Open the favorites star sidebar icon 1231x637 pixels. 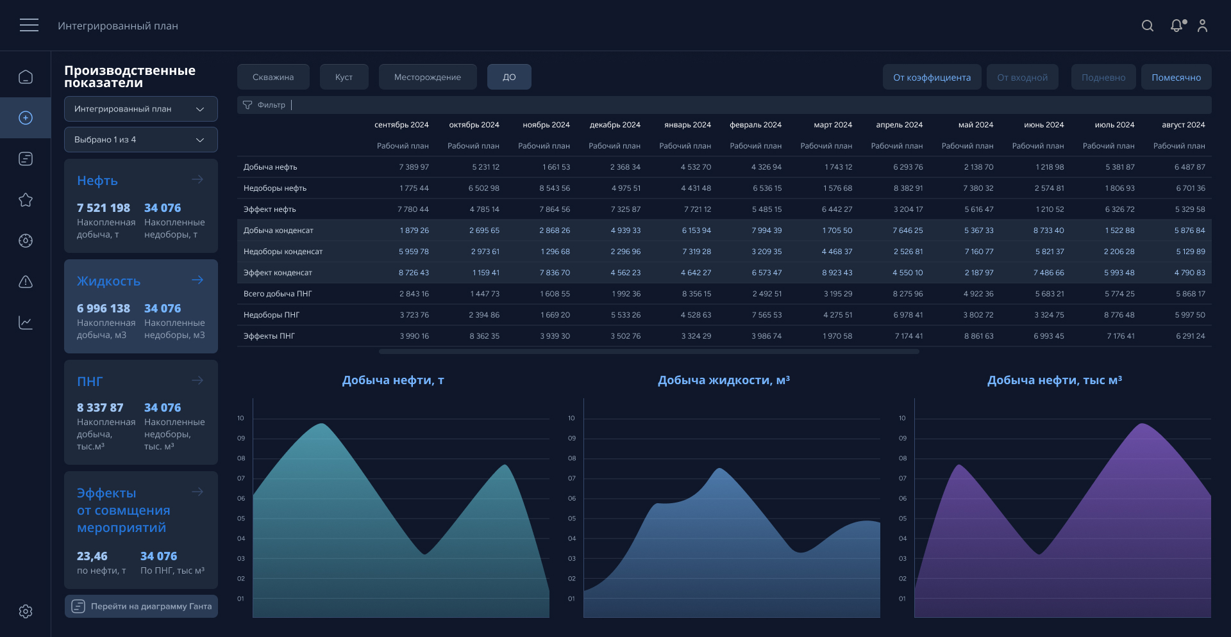tap(26, 200)
